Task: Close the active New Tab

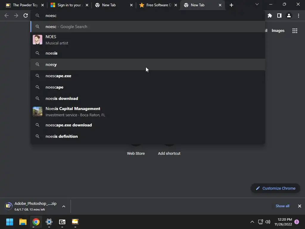Action: [220, 5]
